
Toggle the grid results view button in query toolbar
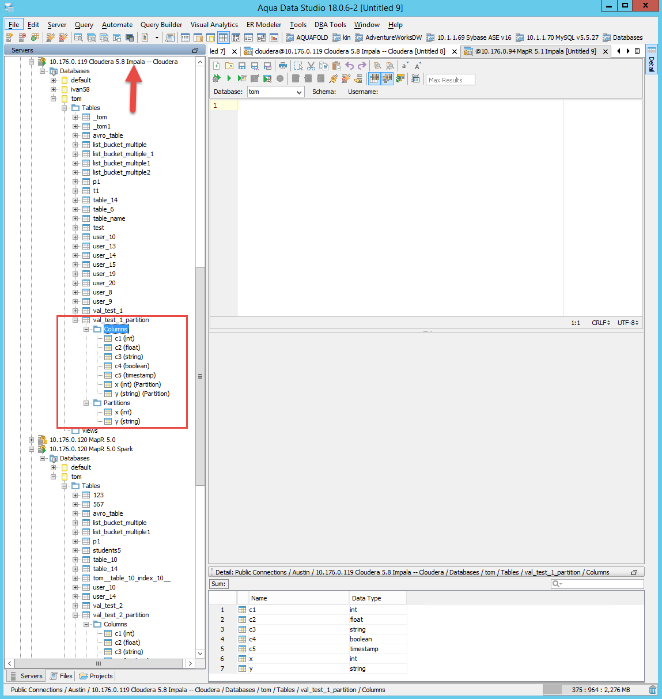[374, 78]
